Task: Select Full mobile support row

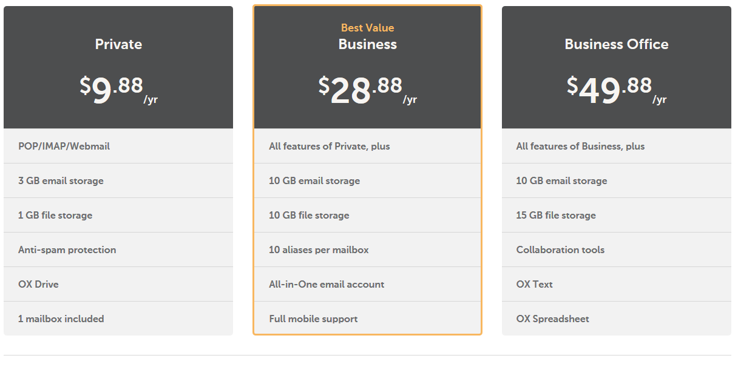Action: 367,319
